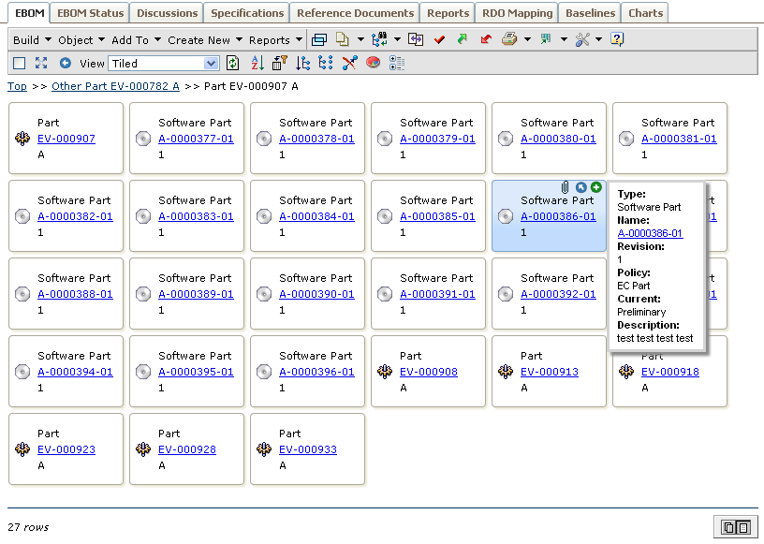
Task: Click the fullscreen expand arrows icon
Action: 41,64
